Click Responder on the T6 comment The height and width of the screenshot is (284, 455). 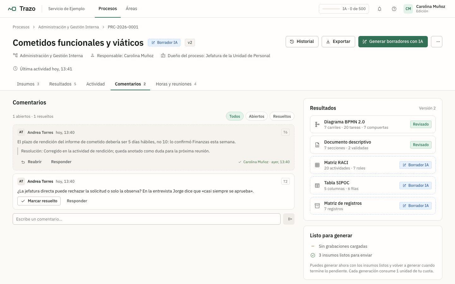(61, 162)
